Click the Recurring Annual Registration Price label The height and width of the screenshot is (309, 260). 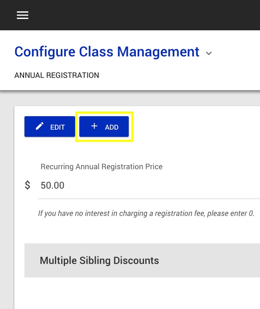(x=101, y=166)
